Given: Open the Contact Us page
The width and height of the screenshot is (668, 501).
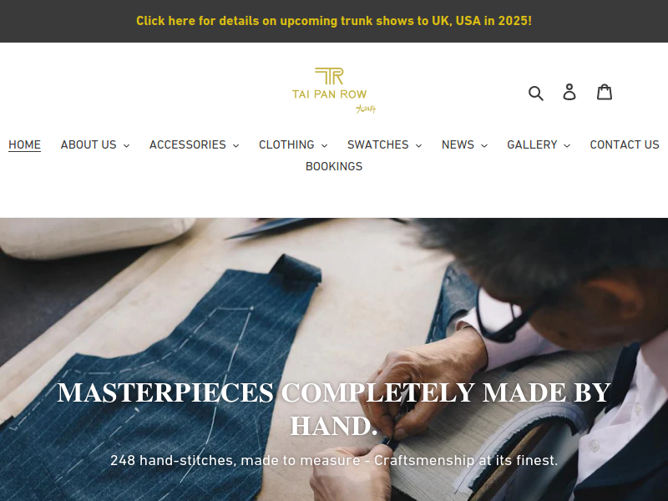Looking at the screenshot, I should 625,144.
